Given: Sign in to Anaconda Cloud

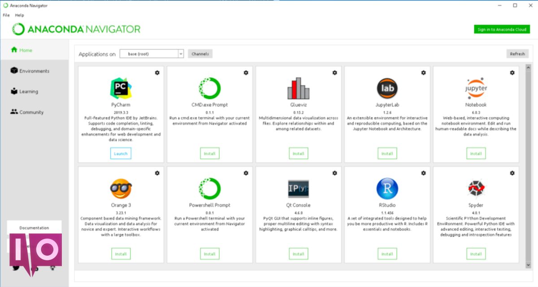Looking at the screenshot, I should (x=502, y=30).
